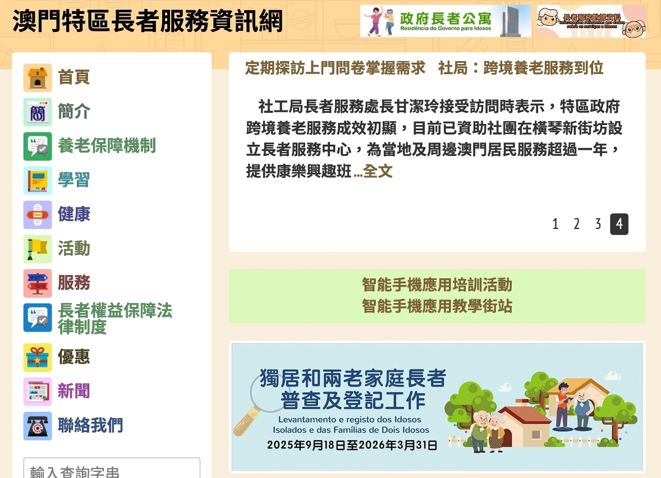This screenshot has height=478, width=661.
Task: Open the 長者權益保障法律制度 menu item
Action: point(114,319)
